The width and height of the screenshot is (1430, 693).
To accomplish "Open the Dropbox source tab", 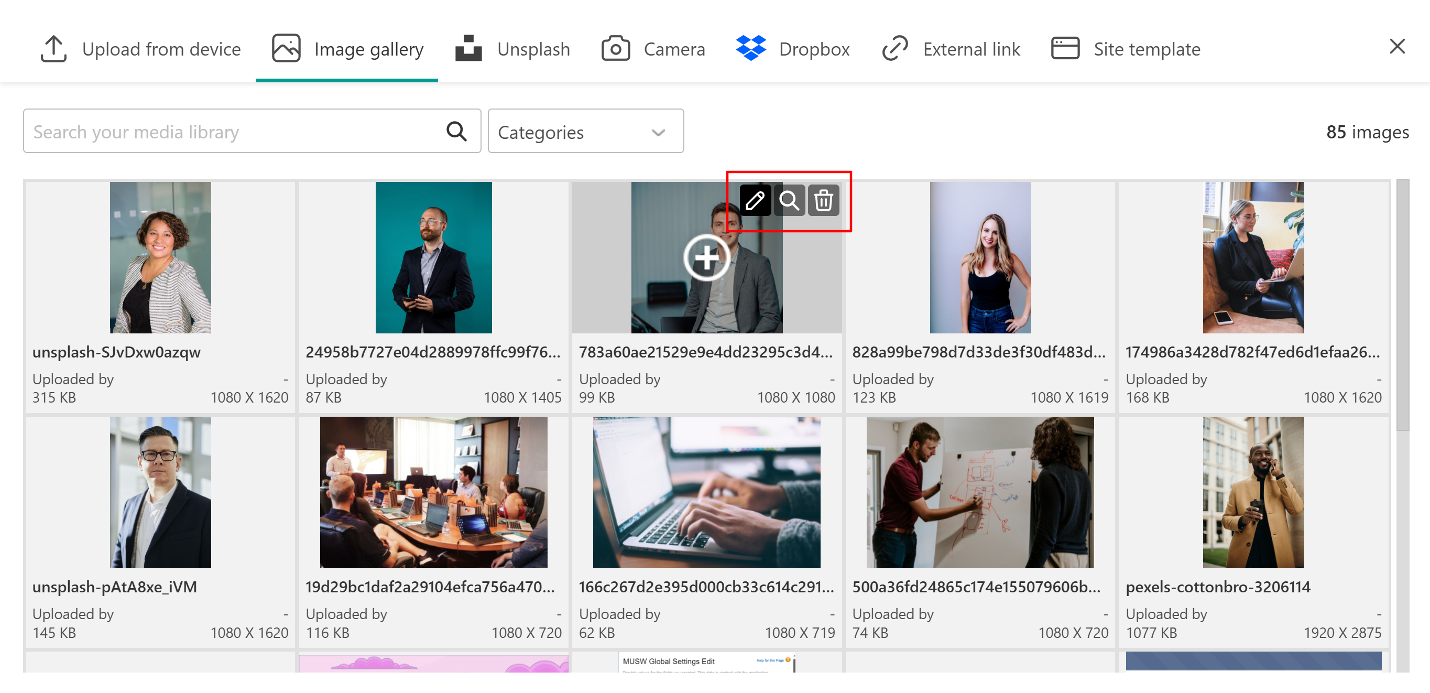I will pyautogui.click(x=793, y=49).
